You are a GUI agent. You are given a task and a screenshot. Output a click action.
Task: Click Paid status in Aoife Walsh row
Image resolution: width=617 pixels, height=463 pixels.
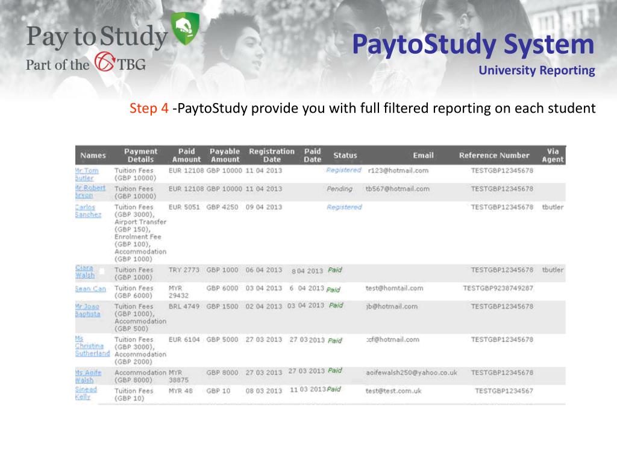click(335, 370)
